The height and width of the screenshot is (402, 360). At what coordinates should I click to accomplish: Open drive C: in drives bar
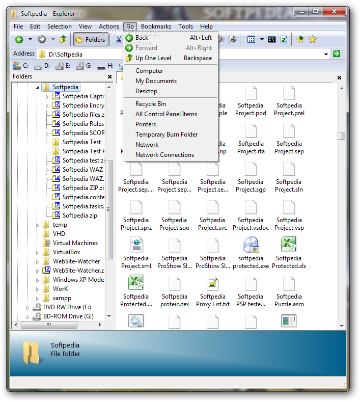click(21, 66)
